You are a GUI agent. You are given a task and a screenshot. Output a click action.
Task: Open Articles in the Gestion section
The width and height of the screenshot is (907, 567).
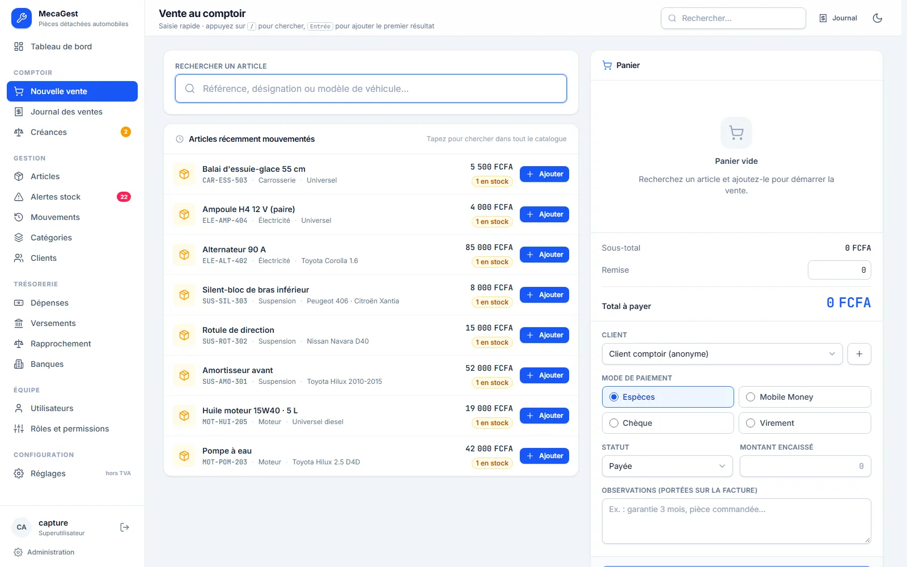(x=72, y=176)
